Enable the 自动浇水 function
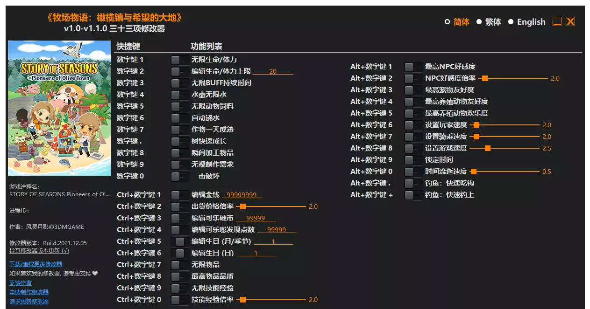This screenshot has width=590, height=309. click(179, 117)
